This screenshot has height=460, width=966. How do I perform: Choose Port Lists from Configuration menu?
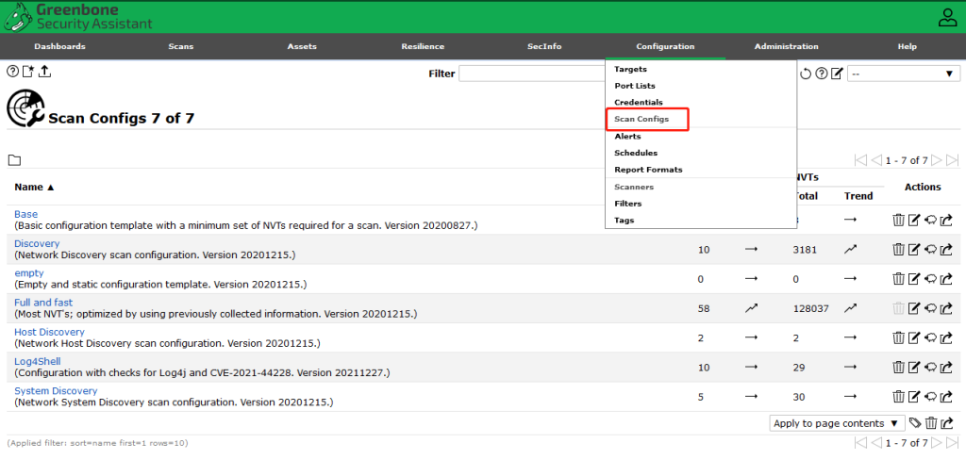click(x=635, y=86)
